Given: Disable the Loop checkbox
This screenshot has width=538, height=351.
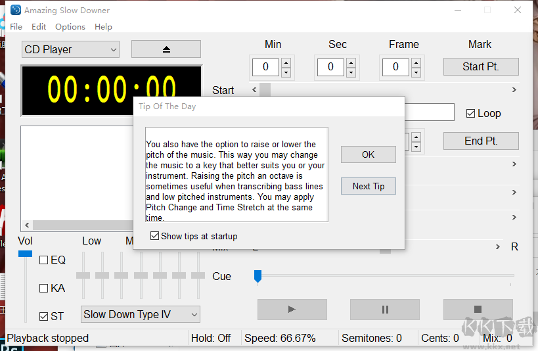Looking at the screenshot, I should click(x=470, y=113).
